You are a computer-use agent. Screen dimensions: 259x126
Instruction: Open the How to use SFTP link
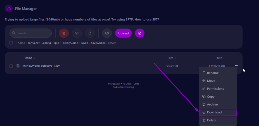click(147, 19)
